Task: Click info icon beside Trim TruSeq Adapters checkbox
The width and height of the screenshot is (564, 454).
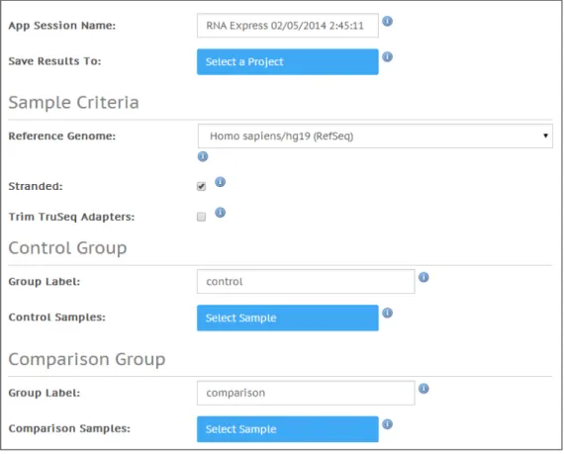Action: (x=220, y=213)
